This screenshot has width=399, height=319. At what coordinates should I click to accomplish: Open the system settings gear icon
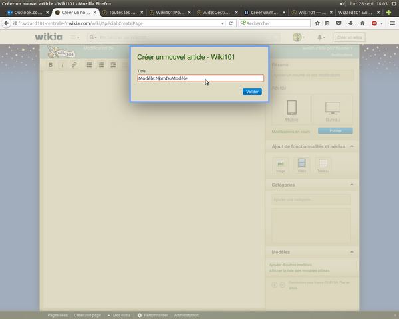394,4
